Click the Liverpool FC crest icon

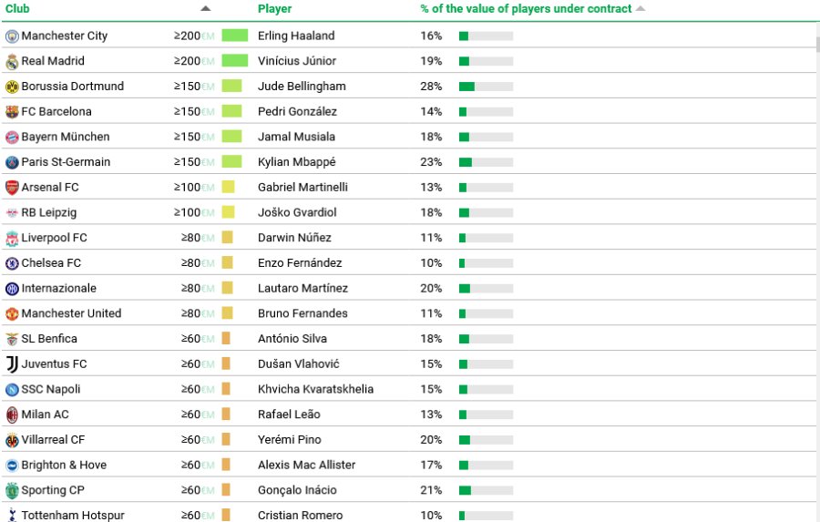click(12, 239)
